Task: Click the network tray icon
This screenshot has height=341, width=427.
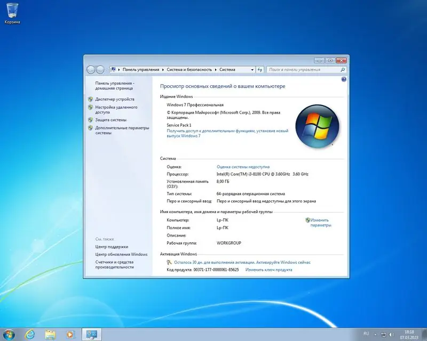Action: [x=383, y=335]
